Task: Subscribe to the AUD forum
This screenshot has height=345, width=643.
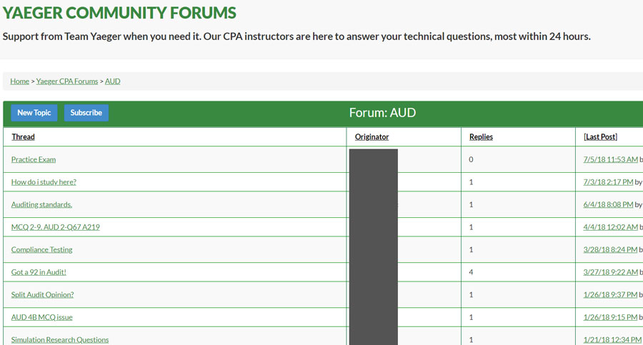Action: click(86, 113)
